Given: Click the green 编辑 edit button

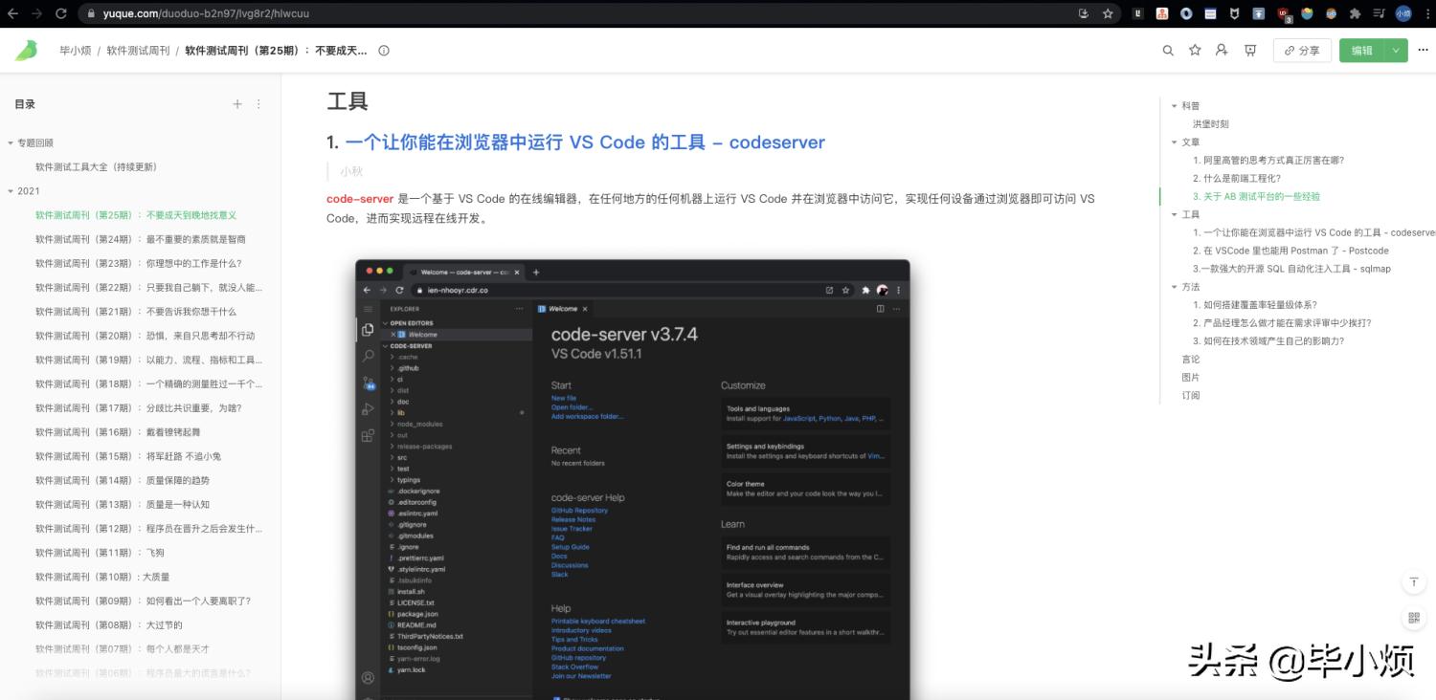Looking at the screenshot, I should (1362, 51).
